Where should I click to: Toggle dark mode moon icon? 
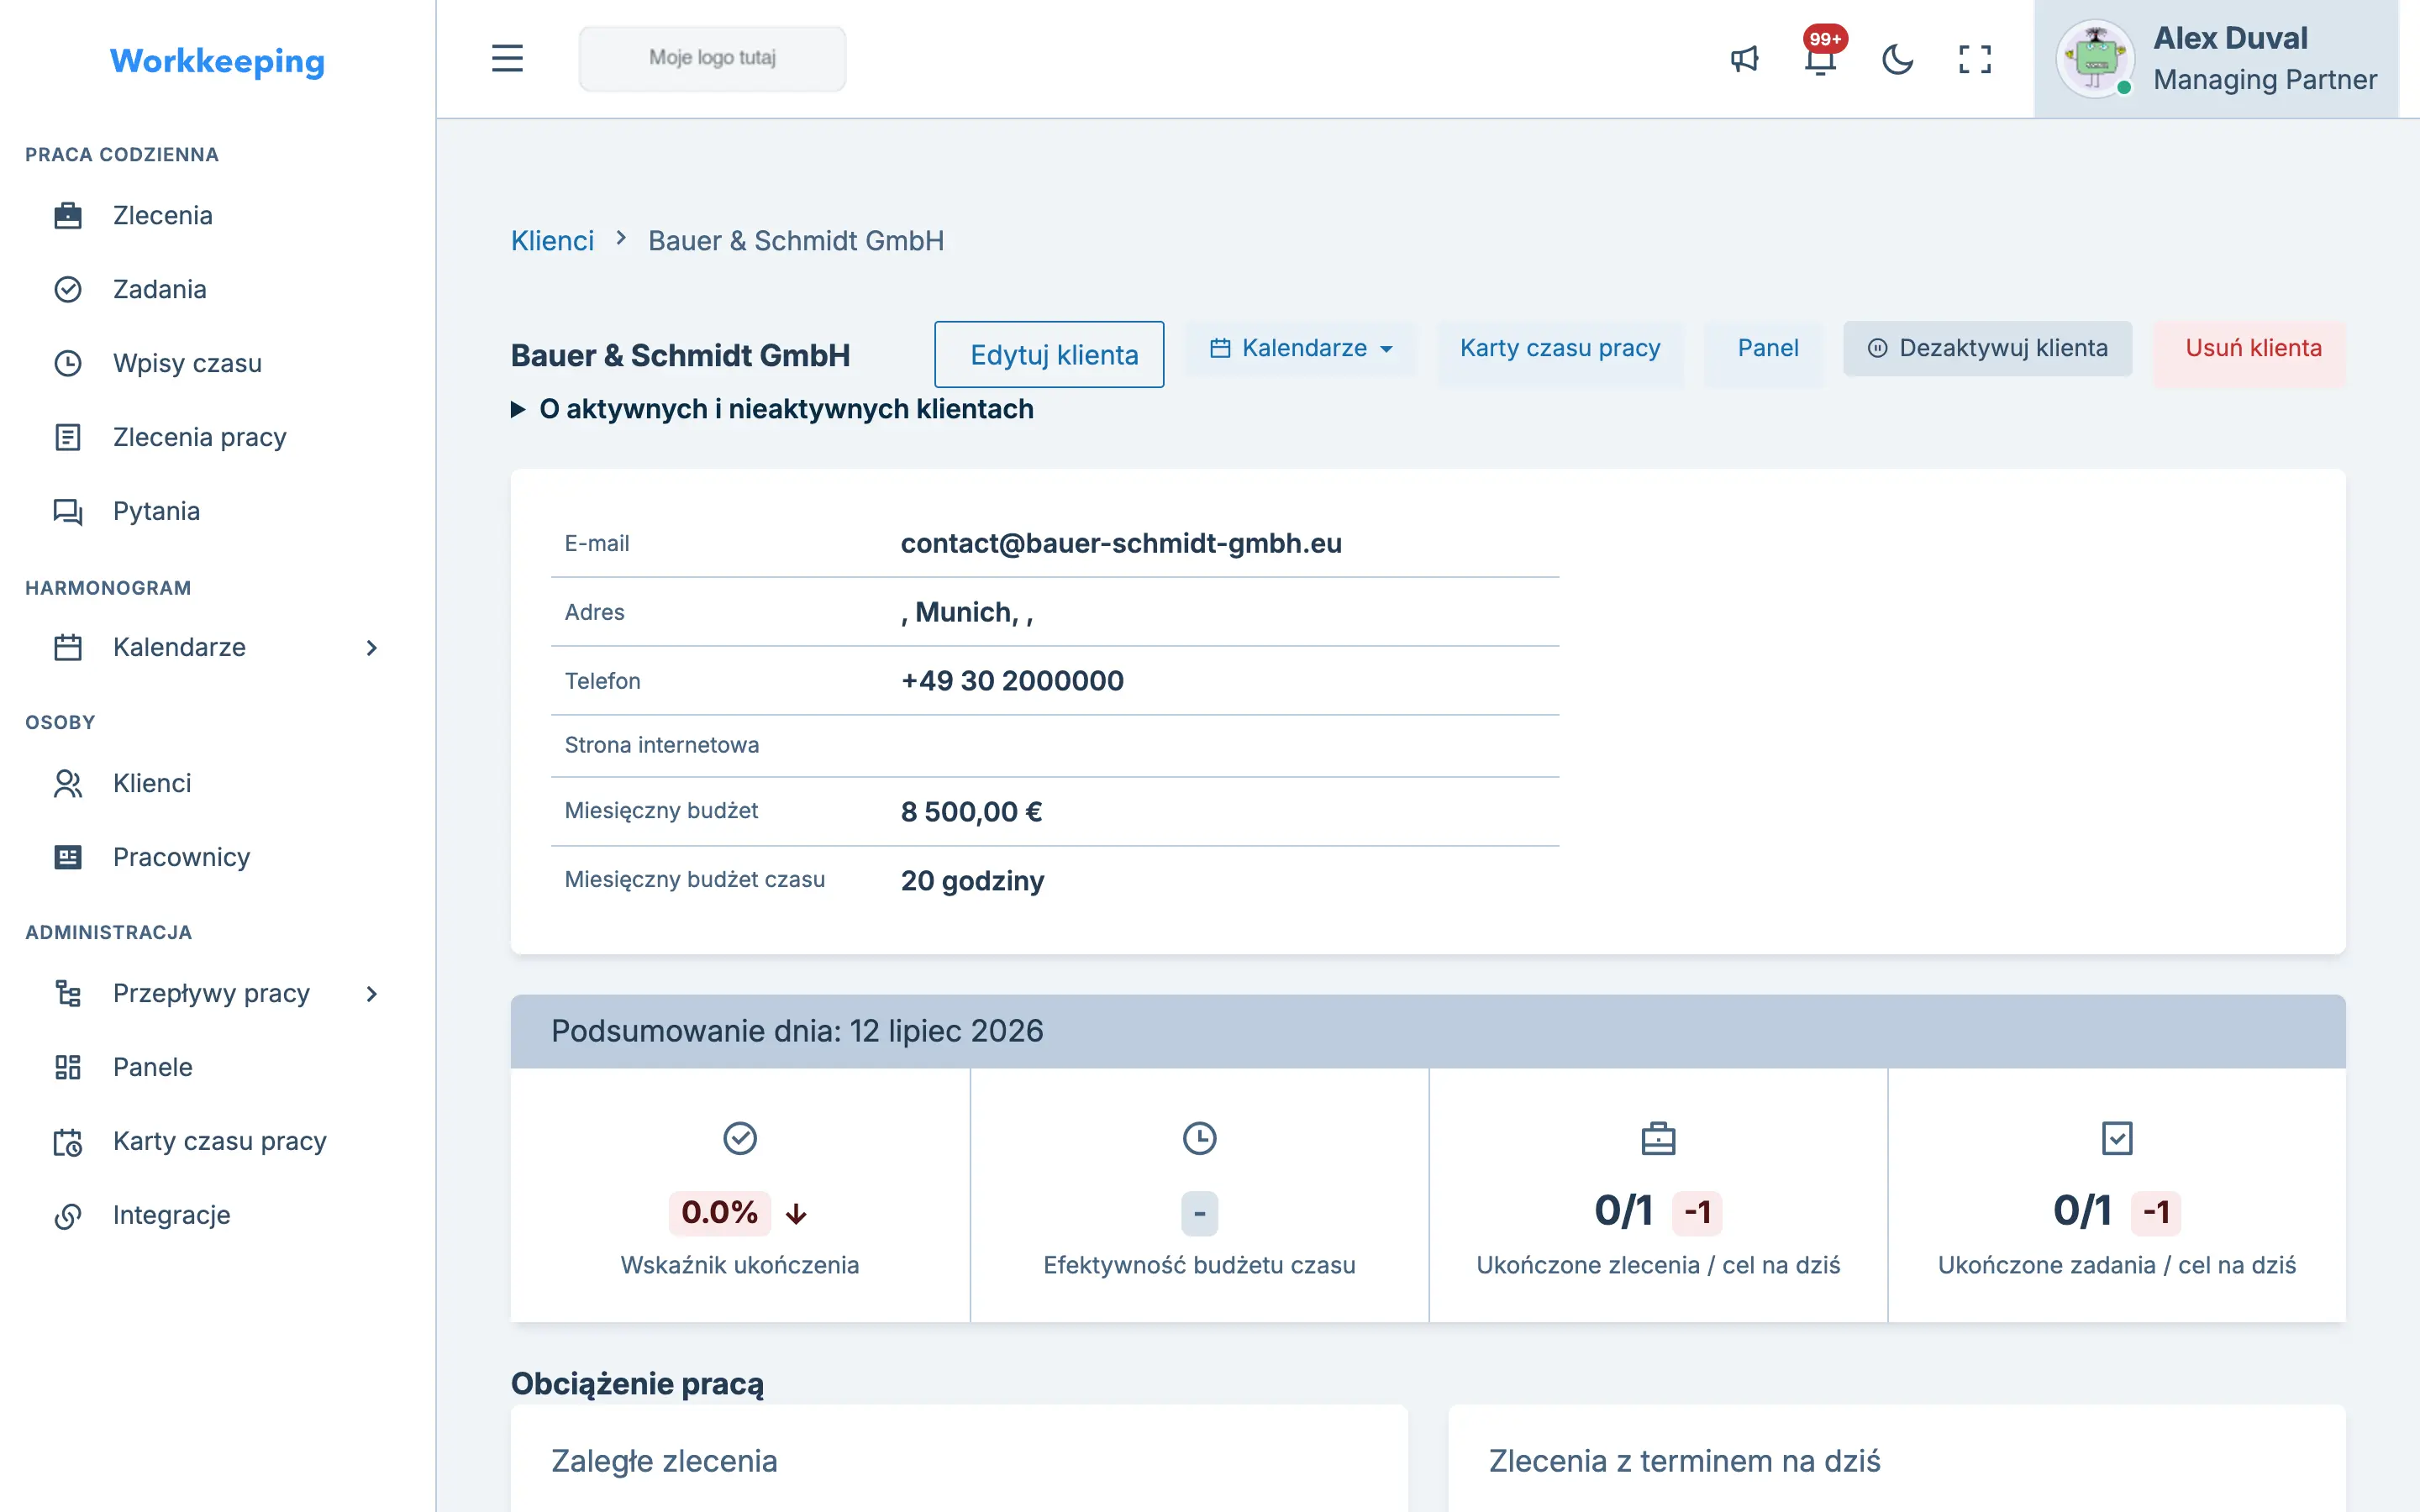[x=1897, y=59]
